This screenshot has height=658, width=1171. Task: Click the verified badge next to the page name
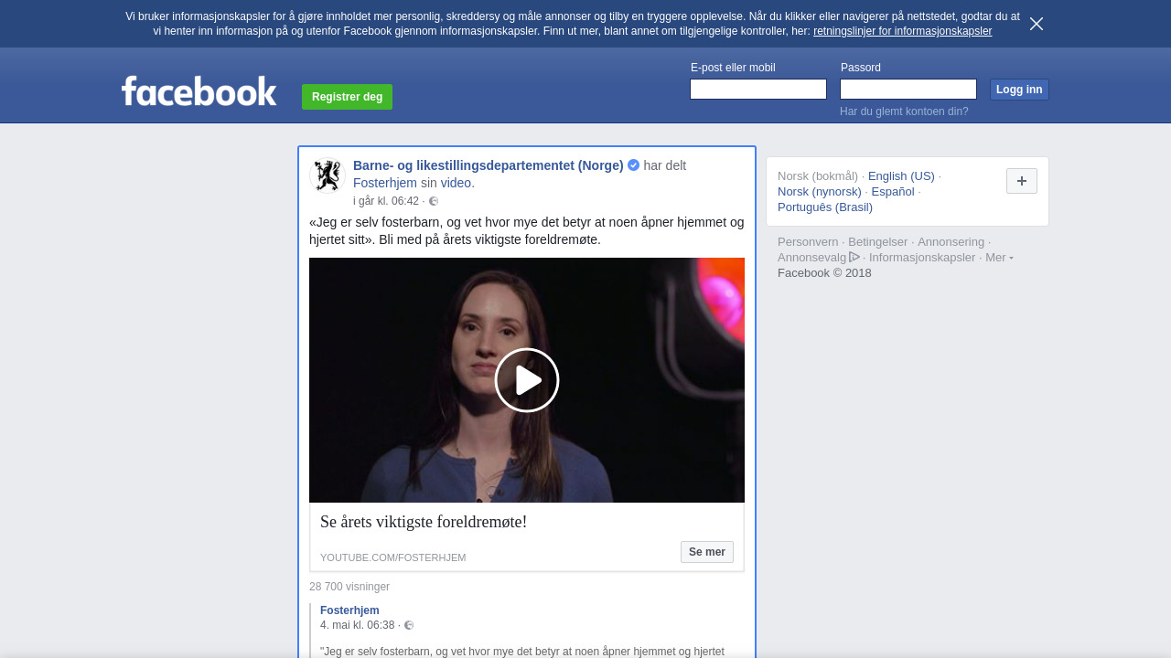point(633,165)
